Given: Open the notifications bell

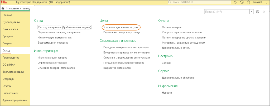Looking at the screenshot, I should click(x=235, y=2).
